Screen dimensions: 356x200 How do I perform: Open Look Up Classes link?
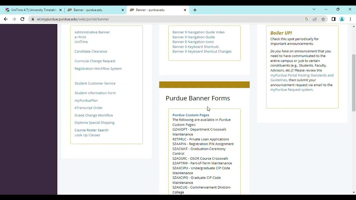tap(87, 135)
